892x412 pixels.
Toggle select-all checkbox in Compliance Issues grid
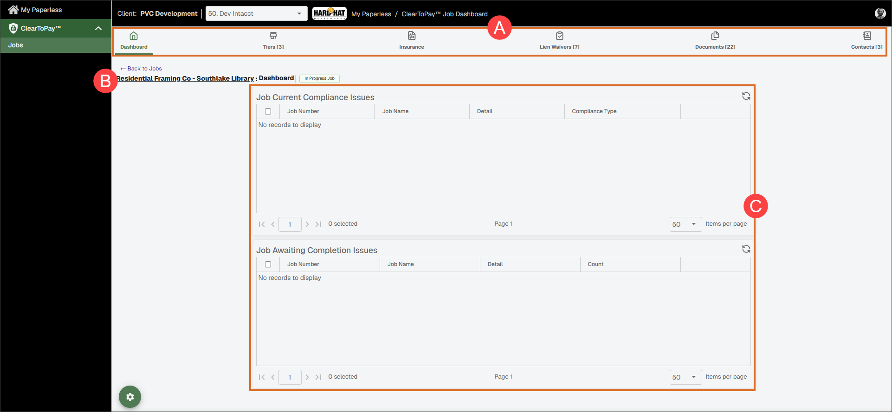268,111
